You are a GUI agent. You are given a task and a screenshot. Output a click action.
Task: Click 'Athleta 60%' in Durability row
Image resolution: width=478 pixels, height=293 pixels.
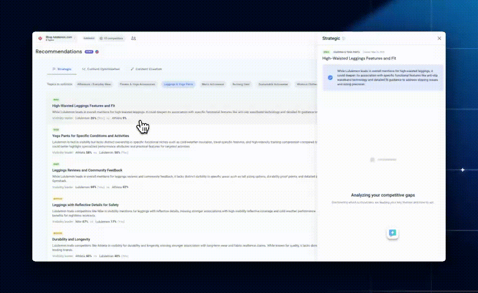pos(83,257)
